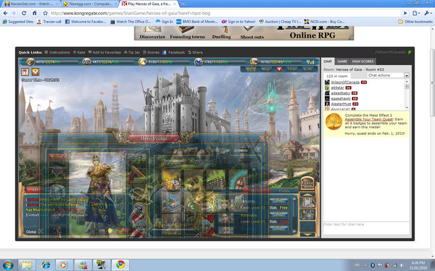Open the Buffs menu in game
This screenshot has height=271, width=435.
(x=308, y=69)
